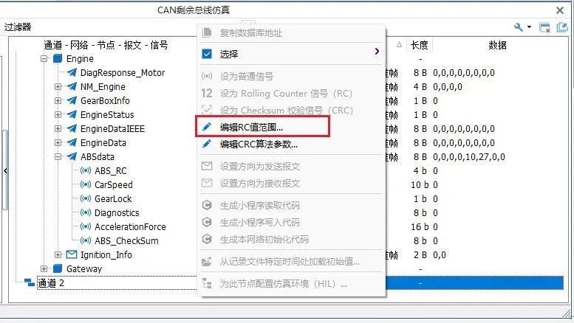Collapse the ABSdata message
Viewport: 574px width, 323px height.
[x=58, y=157]
